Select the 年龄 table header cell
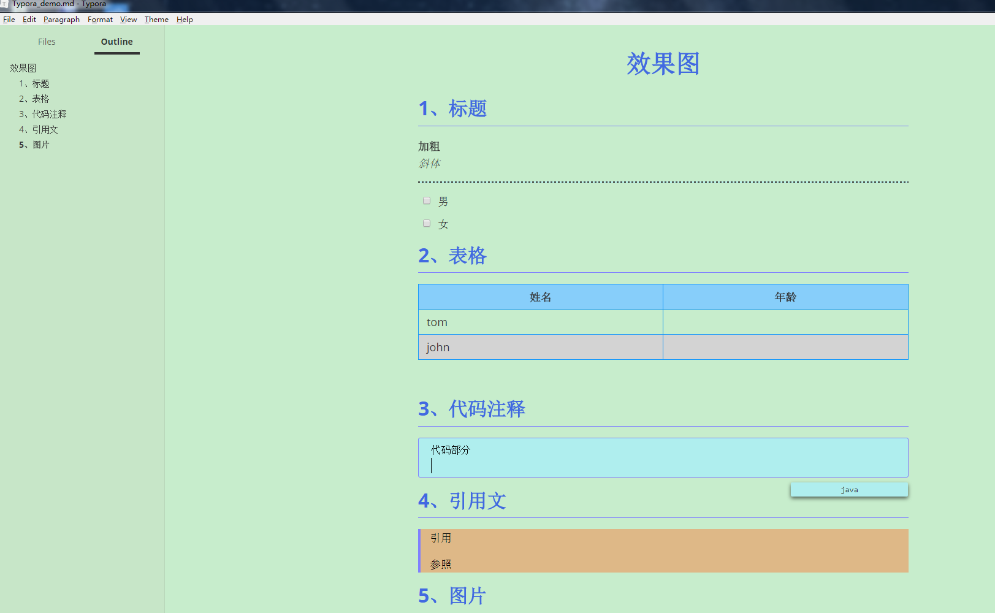Screen dimensions: 995x613 coord(785,297)
